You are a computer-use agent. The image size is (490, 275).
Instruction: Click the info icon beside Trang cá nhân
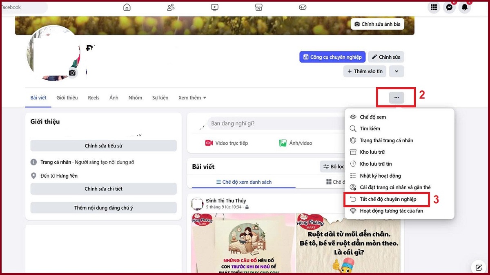(x=34, y=162)
